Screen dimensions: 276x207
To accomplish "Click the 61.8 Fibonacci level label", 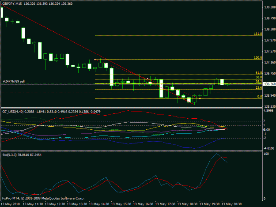I will coord(259,73).
